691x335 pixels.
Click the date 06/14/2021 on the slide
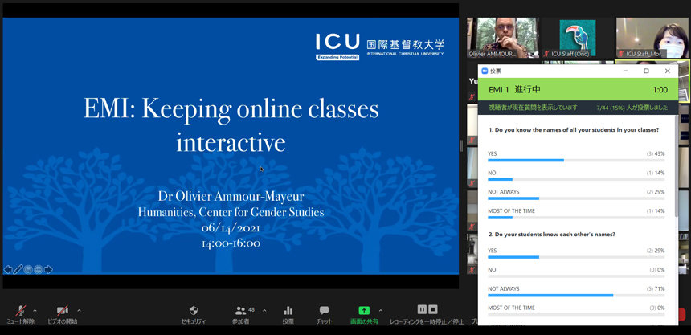point(231,228)
